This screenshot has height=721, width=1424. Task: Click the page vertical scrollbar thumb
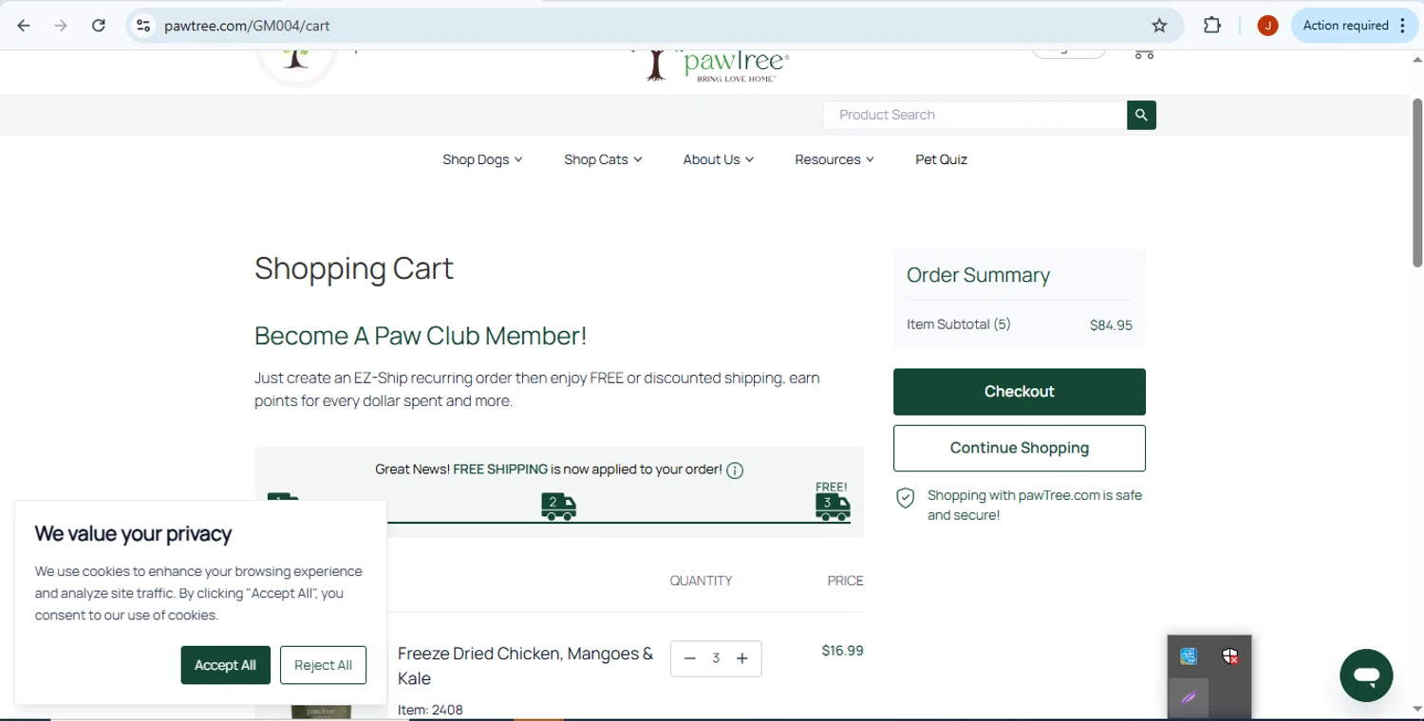coord(1416,182)
